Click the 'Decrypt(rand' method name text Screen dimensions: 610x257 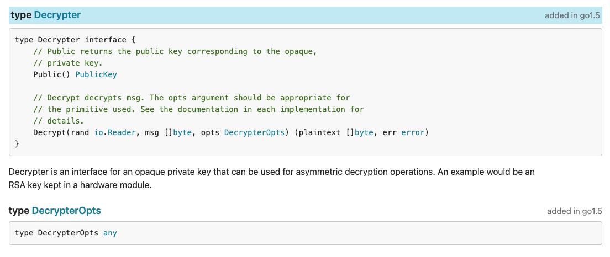click(x=61, y=133)
